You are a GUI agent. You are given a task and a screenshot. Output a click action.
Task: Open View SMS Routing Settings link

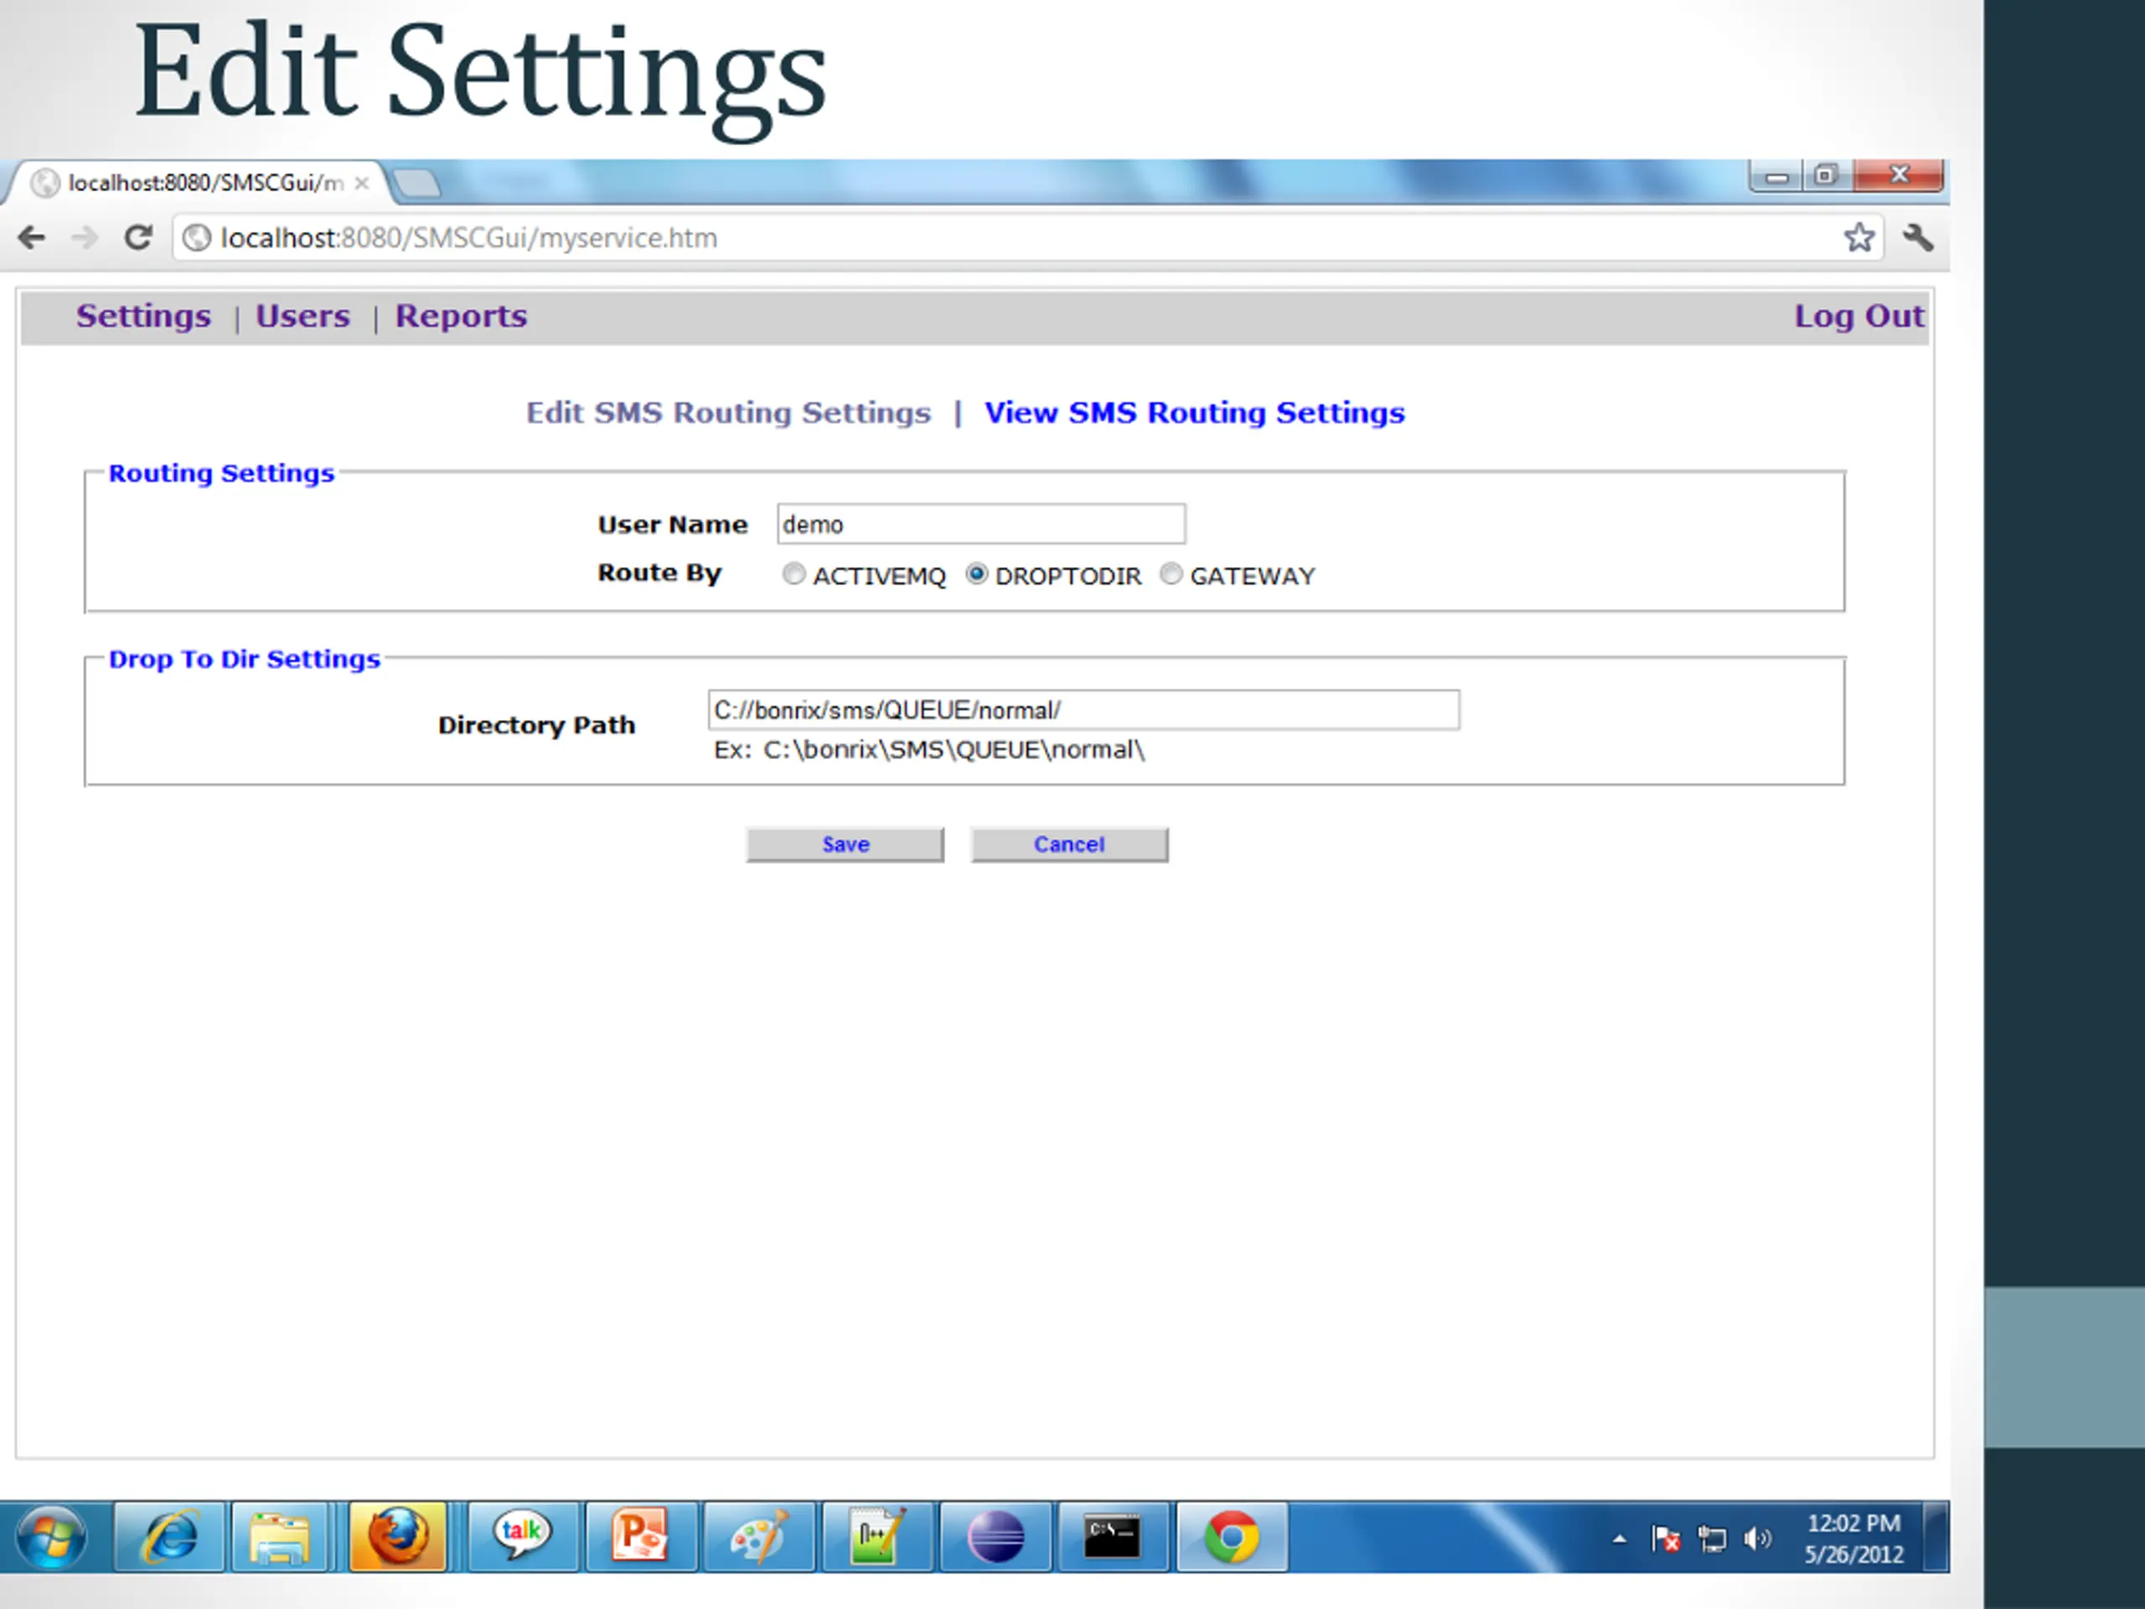[x=1195, y=413]
